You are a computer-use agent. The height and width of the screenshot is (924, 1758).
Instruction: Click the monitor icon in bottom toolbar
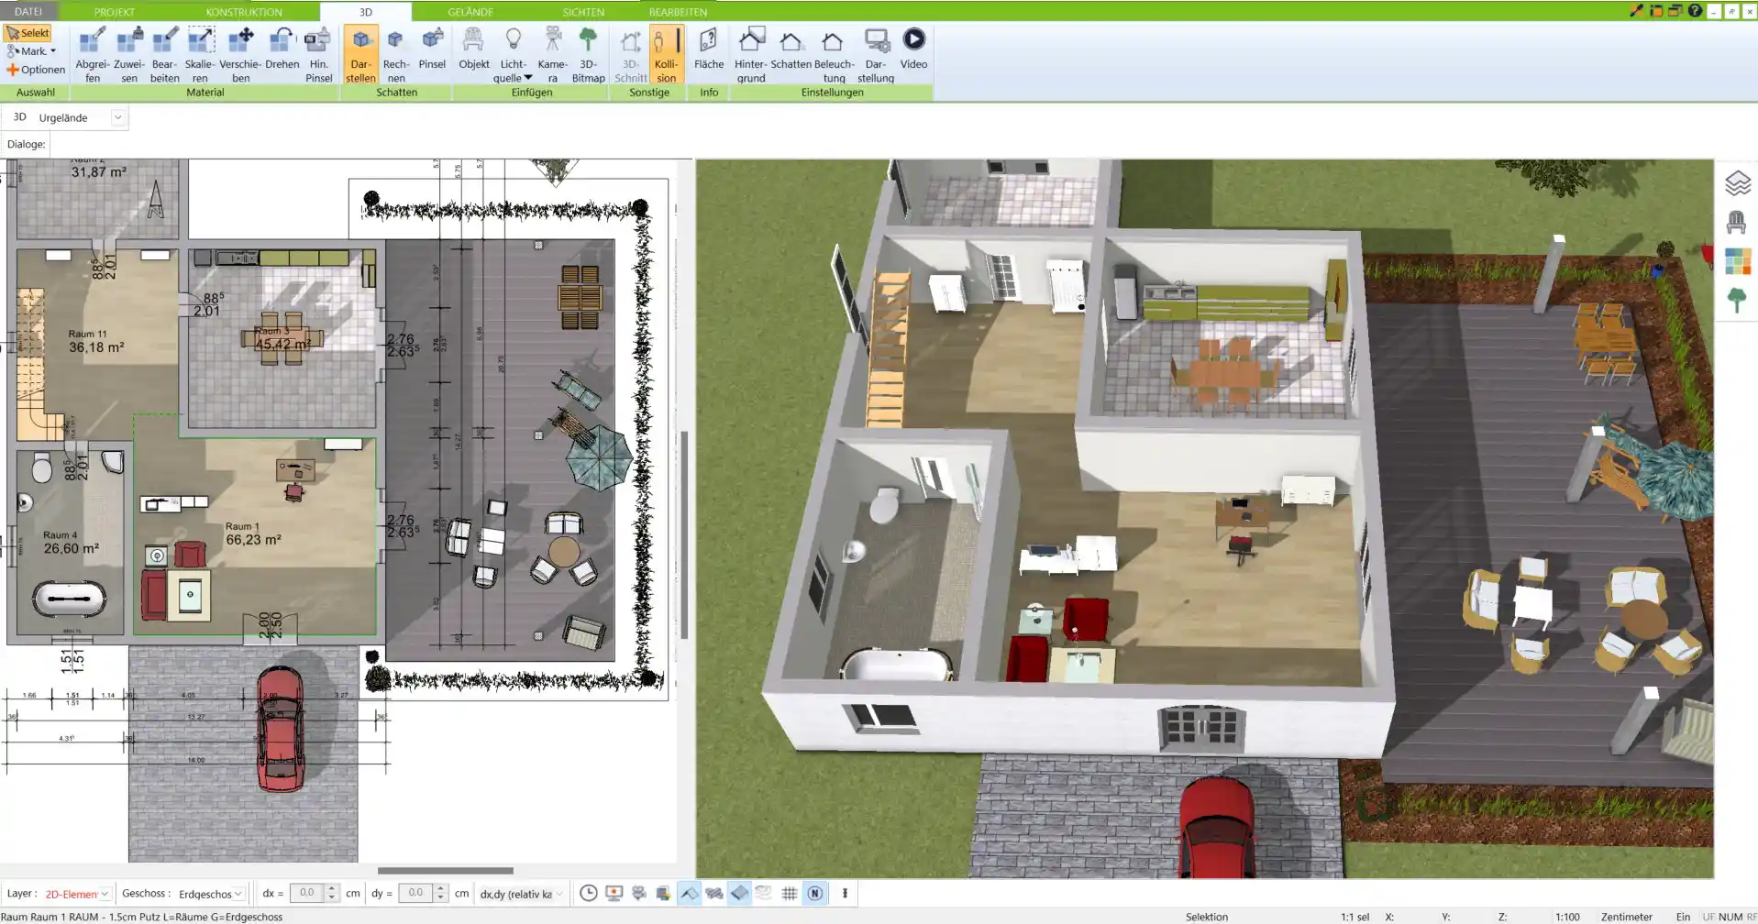614,893
